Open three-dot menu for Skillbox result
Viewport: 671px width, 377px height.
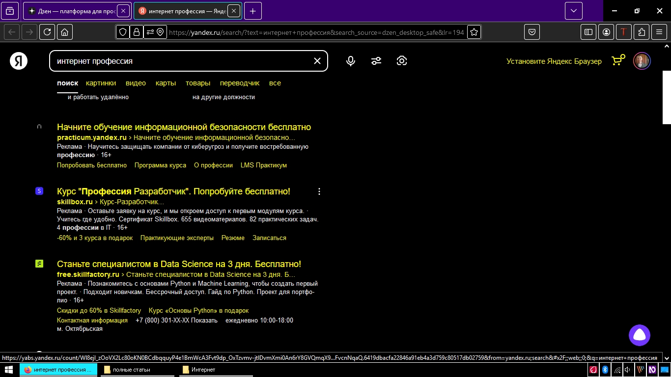coord(319,191)
